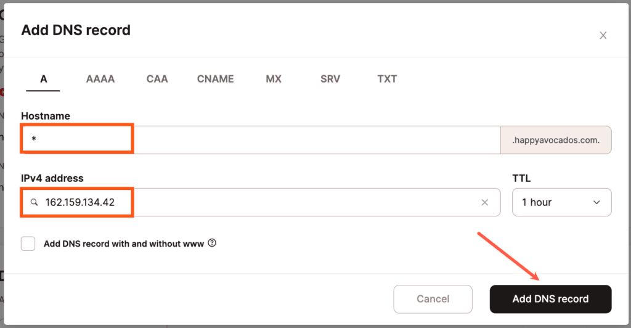This screenshot has height=328, width=631.
Task: Close the Add DNS record dialog
Action: 603,35
